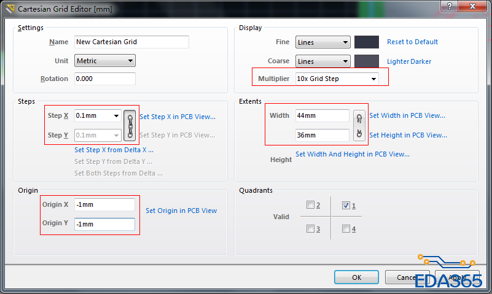The image size is (492, 294).
Task: Click the Width/Height chain link icon
Action: coord(359,125)
